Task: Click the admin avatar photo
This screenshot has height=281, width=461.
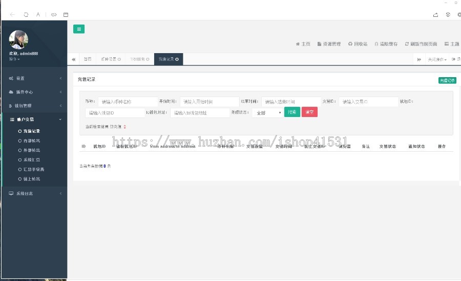Action: (x=18, y=39)
